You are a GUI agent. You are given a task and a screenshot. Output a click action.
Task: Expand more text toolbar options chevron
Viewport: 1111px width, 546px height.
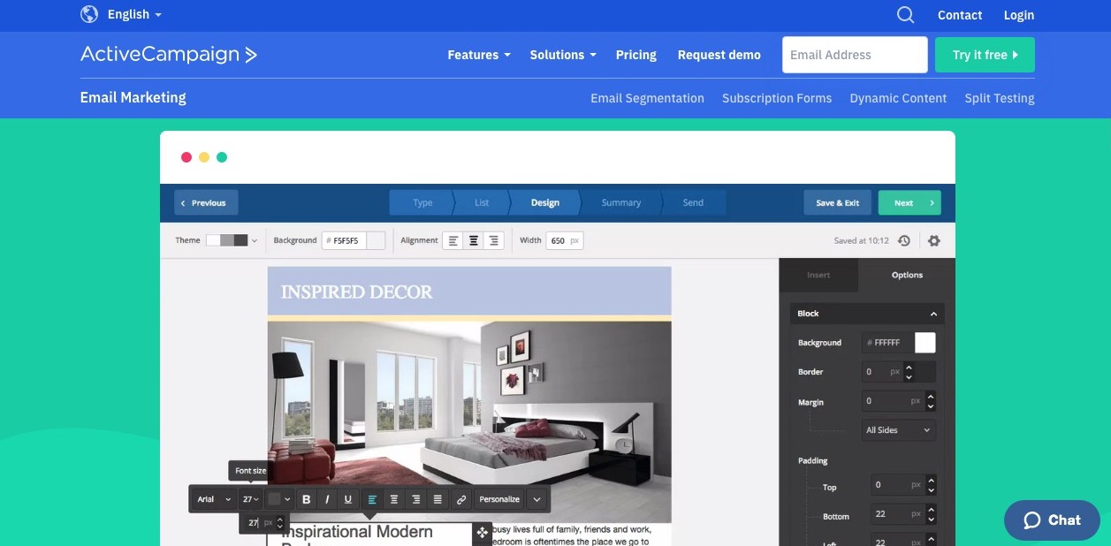[x=536, y=499]
